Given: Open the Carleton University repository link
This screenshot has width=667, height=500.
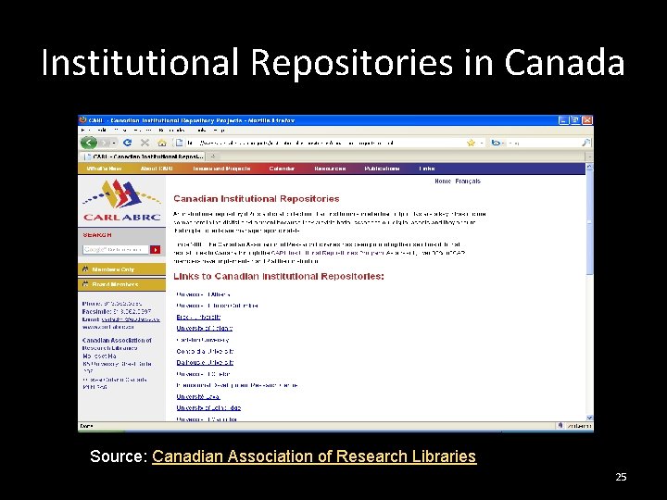Looking at the screenshot, I should pyautogui.click(x=203, y=340).
